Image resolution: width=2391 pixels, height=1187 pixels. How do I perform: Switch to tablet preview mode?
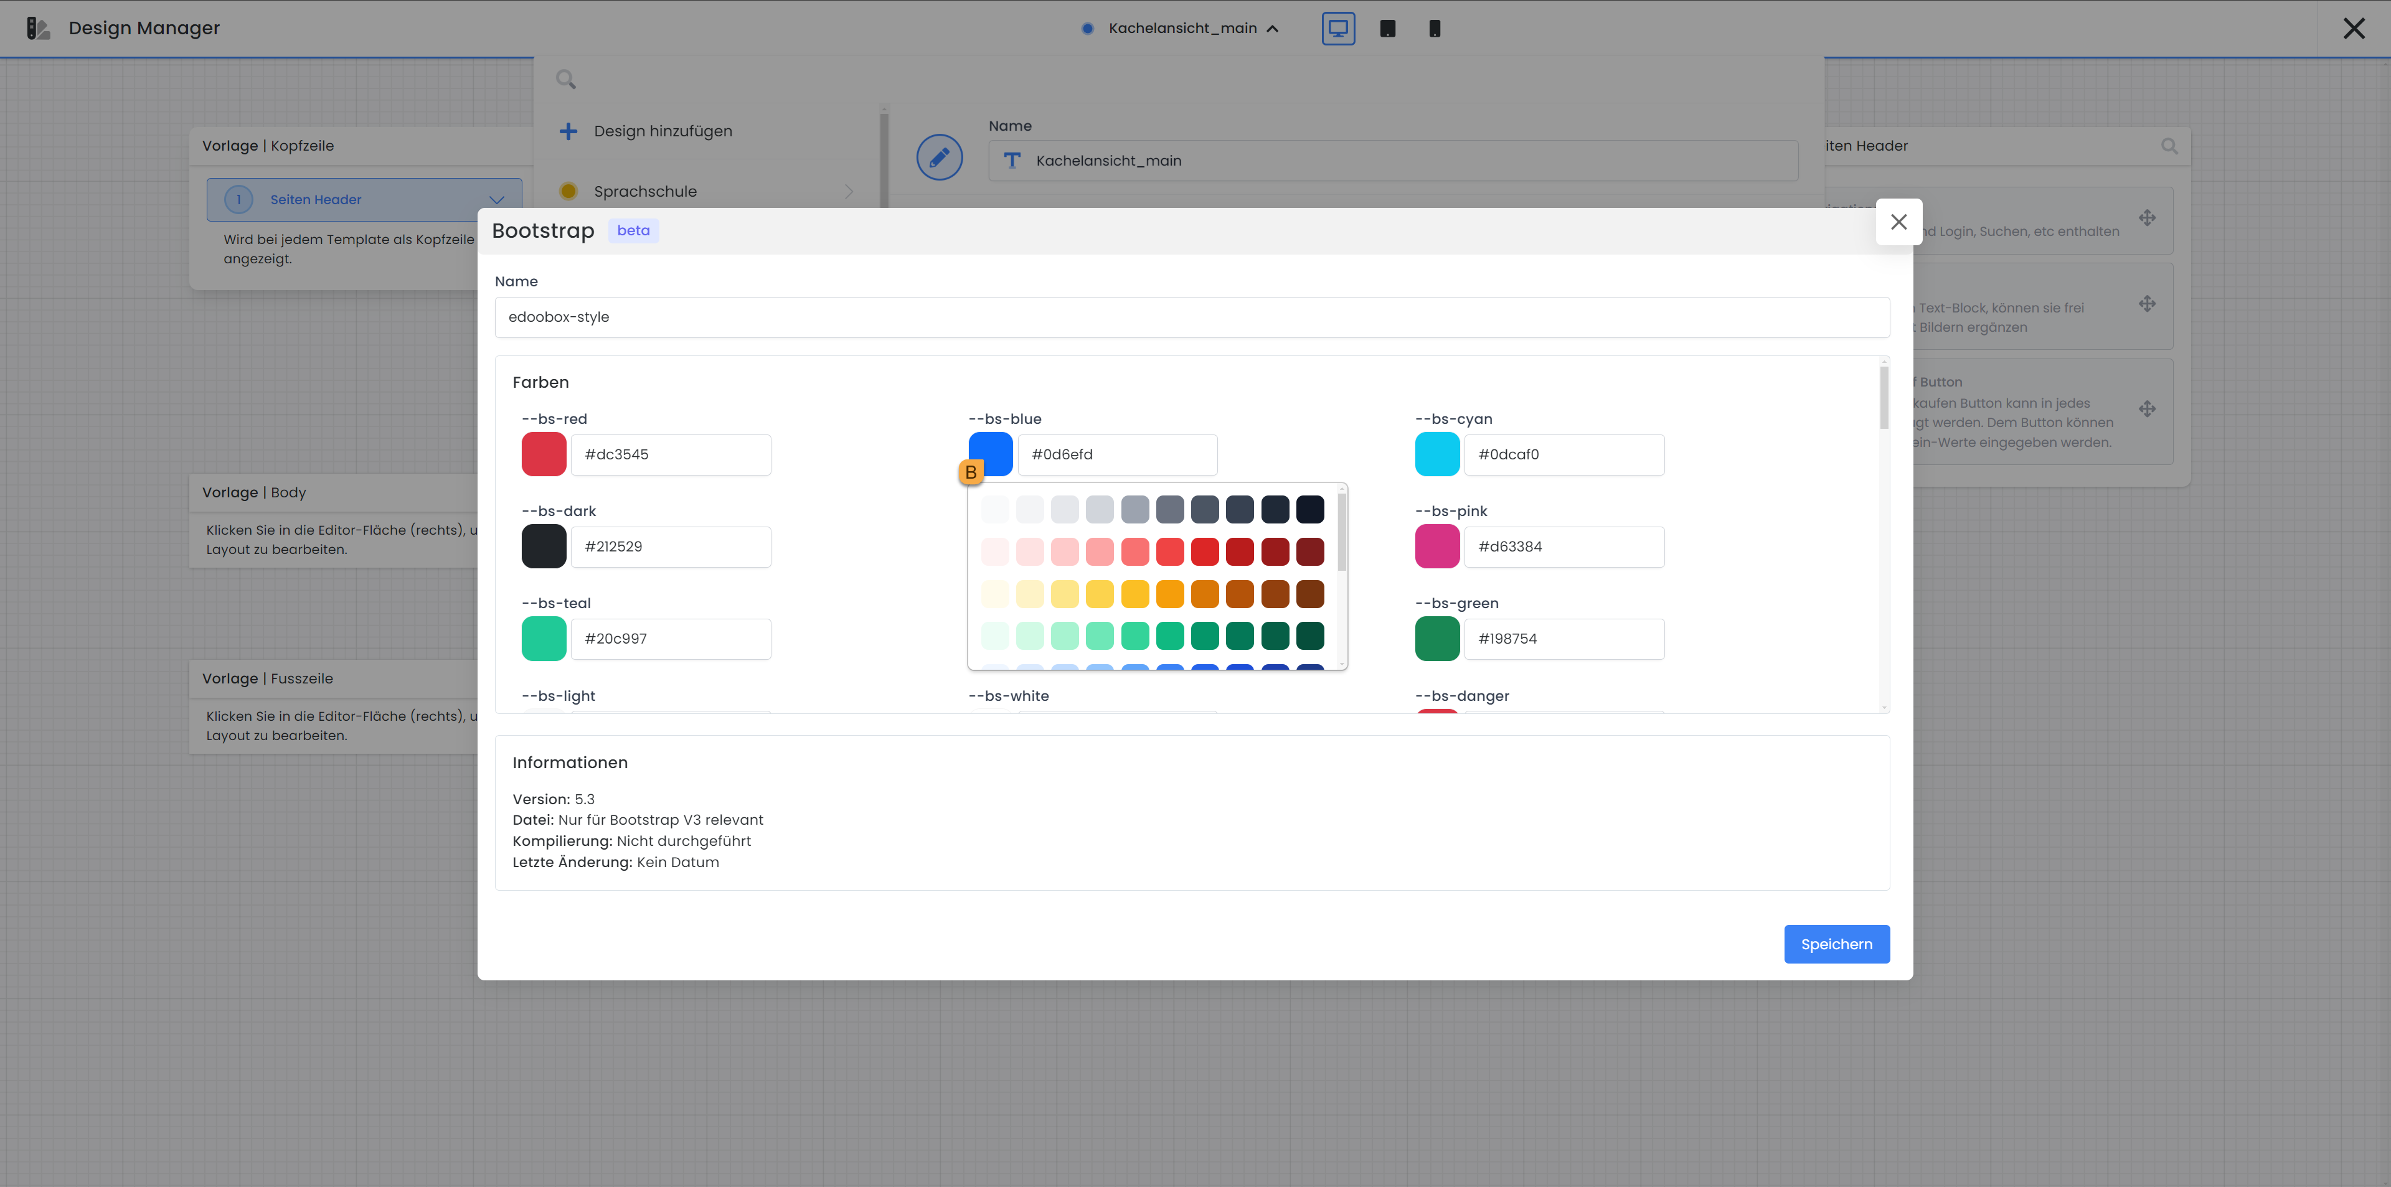1388,29
